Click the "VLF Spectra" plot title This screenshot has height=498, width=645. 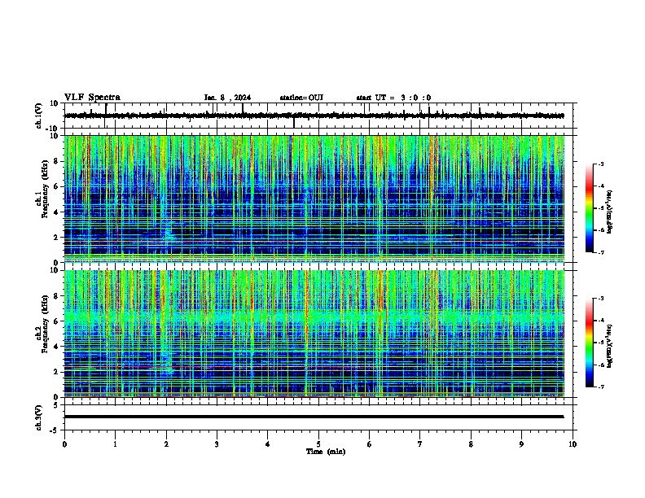pos(92,98)
